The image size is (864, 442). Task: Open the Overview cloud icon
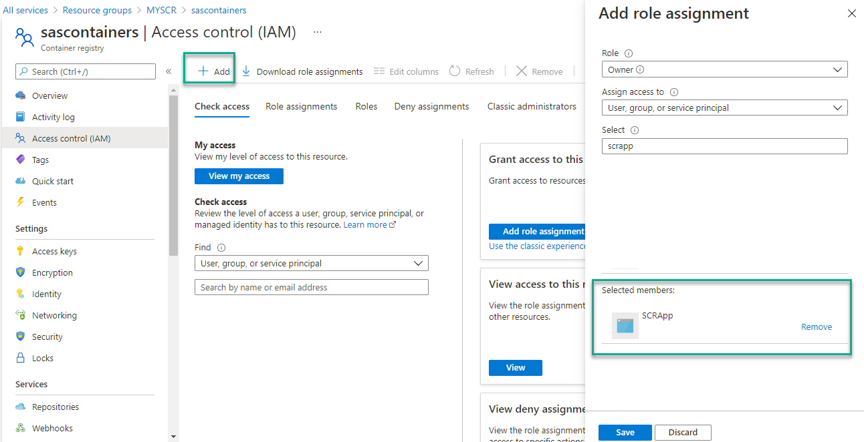(x=21, y=95)
